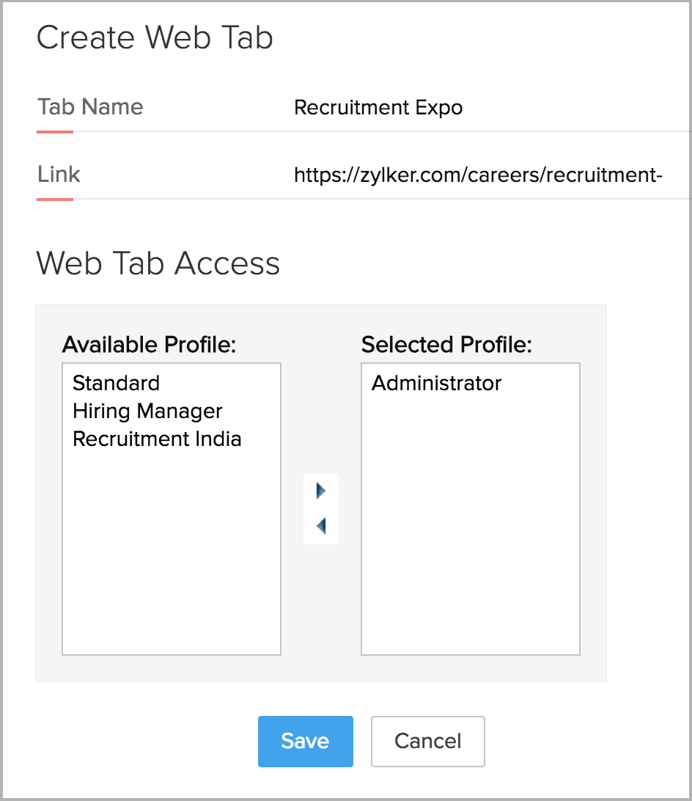Click the Tab Name label

point(90,107)
